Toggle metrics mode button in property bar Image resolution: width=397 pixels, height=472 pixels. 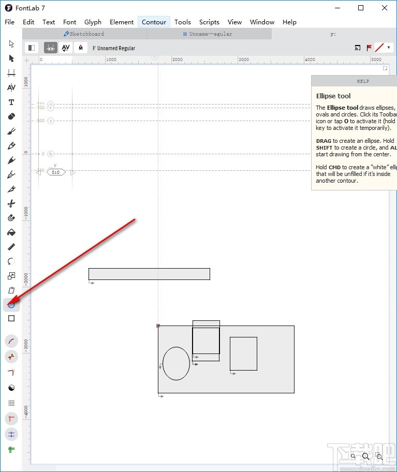pyautogui.click(x=51, y=48)
